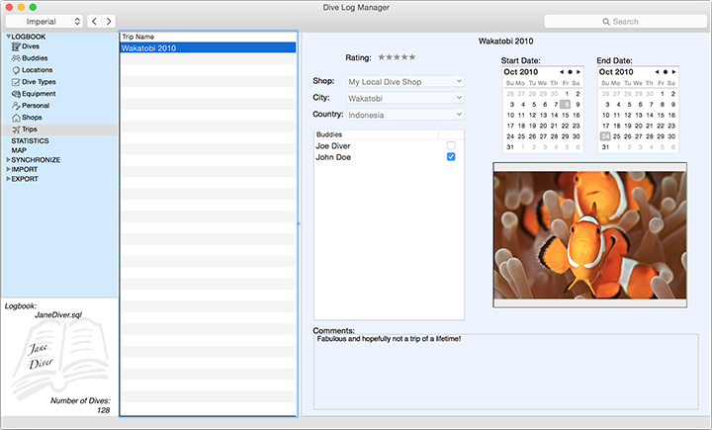Screen dimensions: 712x430
Task: Open Dive Types in sidebar
Action: 39,82
